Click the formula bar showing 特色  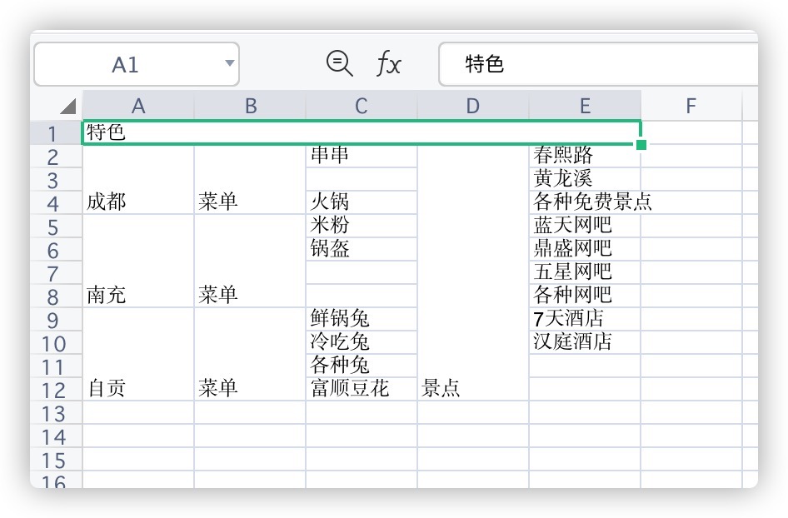(x=600, y=64)
